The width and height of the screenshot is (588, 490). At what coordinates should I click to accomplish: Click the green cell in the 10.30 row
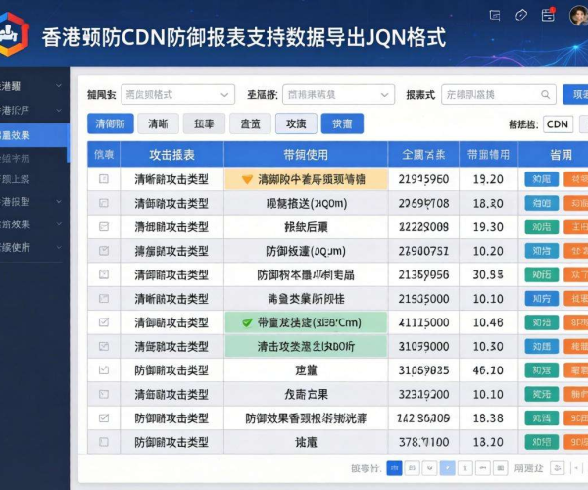(x=306, y=346)
